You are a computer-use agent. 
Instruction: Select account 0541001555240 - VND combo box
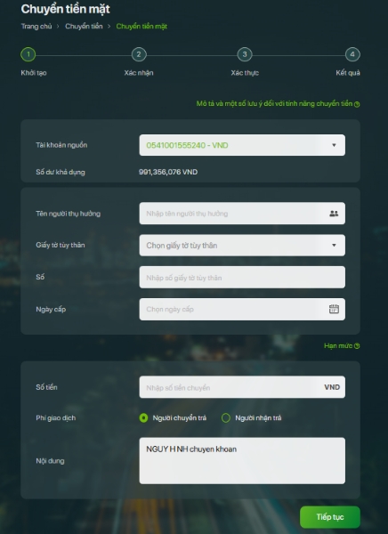coord(242,145)
